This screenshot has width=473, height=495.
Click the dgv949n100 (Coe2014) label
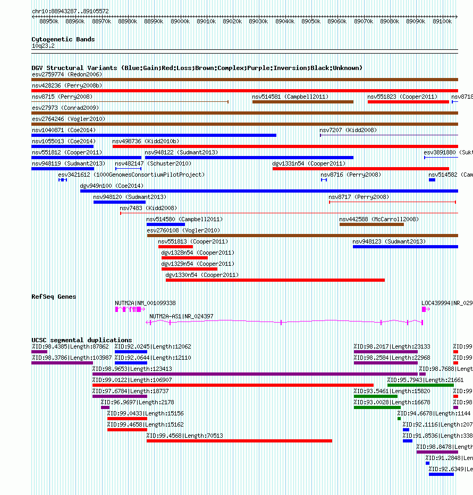pyautogui.click(x=112, y=186)
